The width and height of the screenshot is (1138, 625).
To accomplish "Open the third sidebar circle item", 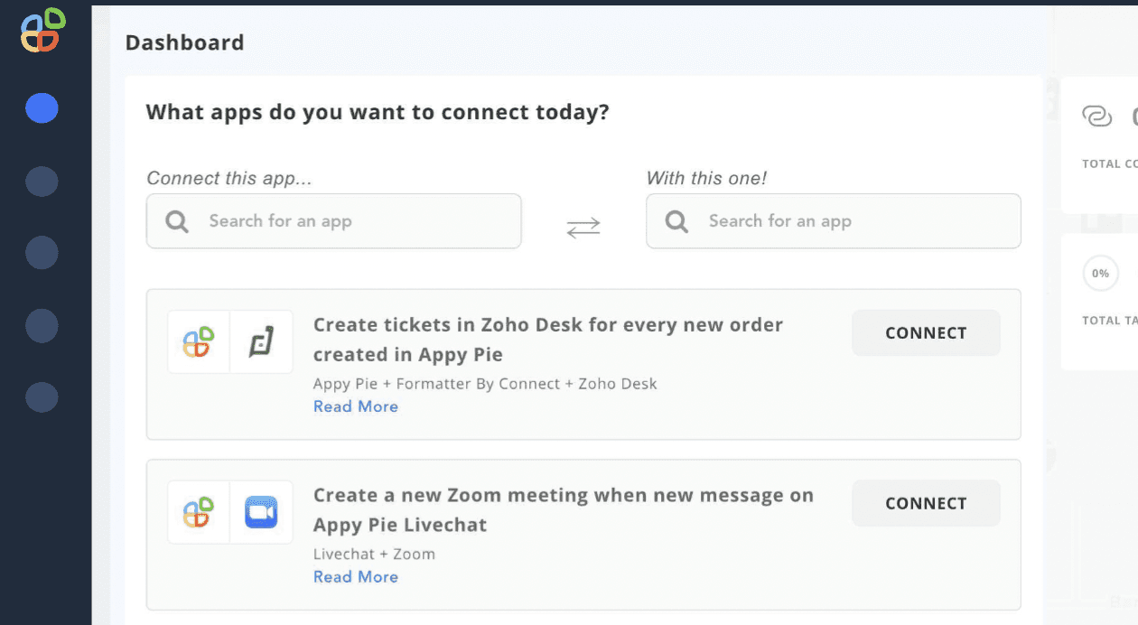I will [42, 253].
